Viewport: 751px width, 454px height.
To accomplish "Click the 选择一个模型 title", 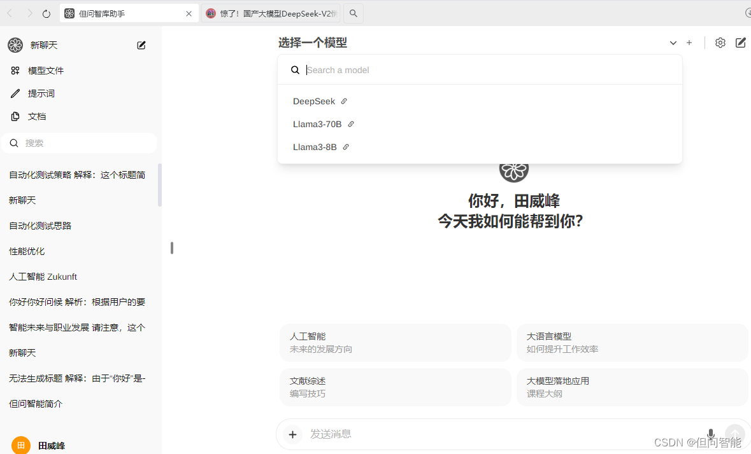I will [312, 43].
